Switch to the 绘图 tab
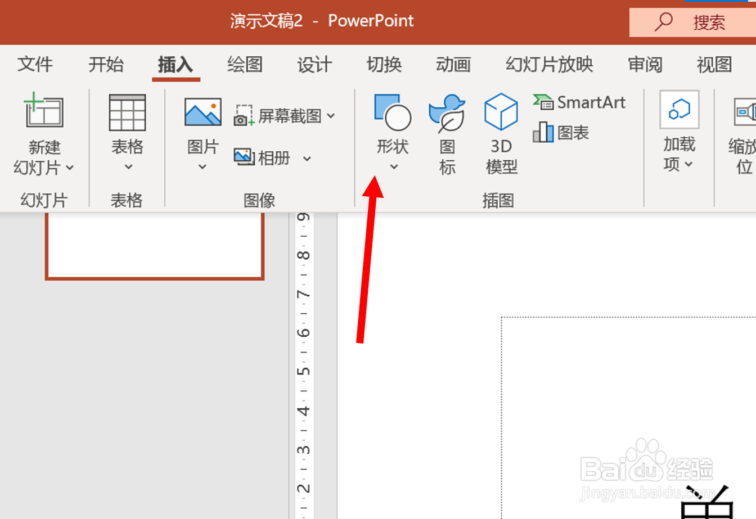Screen dimensions: 756x519 click(245, 65)
